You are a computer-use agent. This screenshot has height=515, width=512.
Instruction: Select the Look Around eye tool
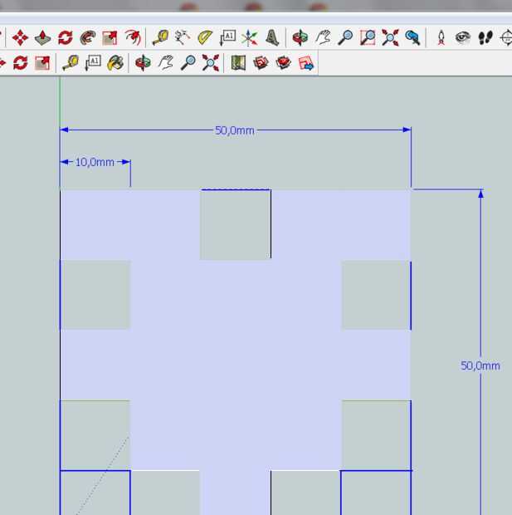(463, 37)
